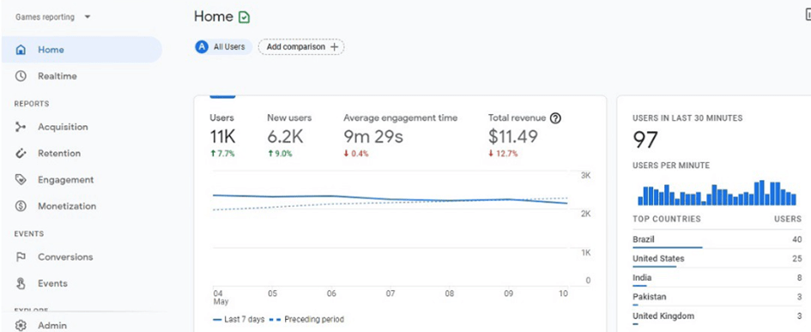
Task: Click the green verified badge beside Home
Action: point(244,17)
